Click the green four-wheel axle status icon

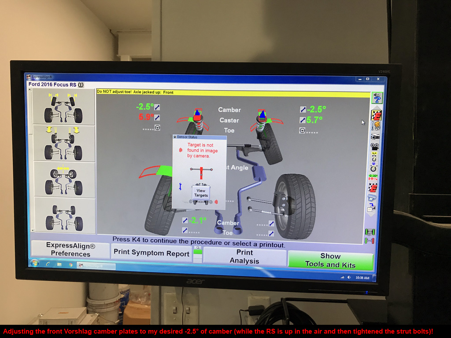370,231
